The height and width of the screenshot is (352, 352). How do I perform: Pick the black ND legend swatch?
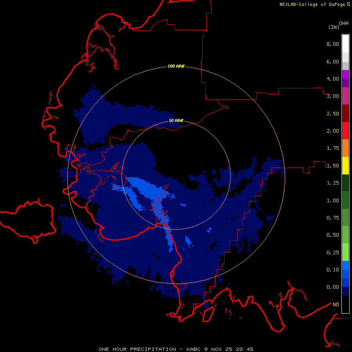coord(345,304)
